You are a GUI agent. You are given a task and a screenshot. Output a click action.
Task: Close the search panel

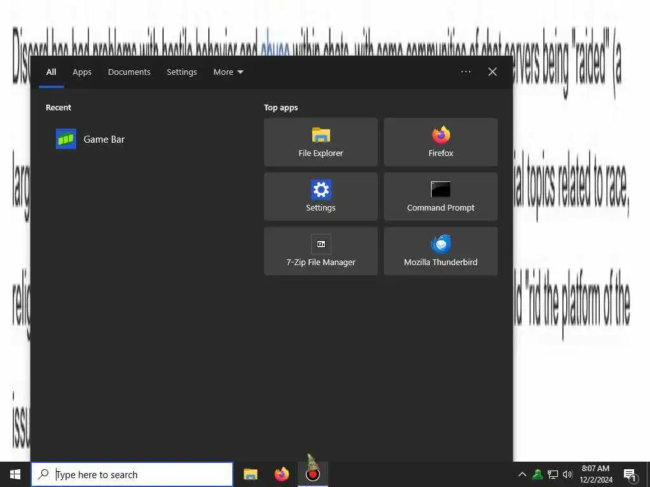click(492, 72)
